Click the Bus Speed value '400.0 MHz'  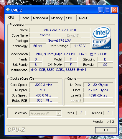click(44, 95)
